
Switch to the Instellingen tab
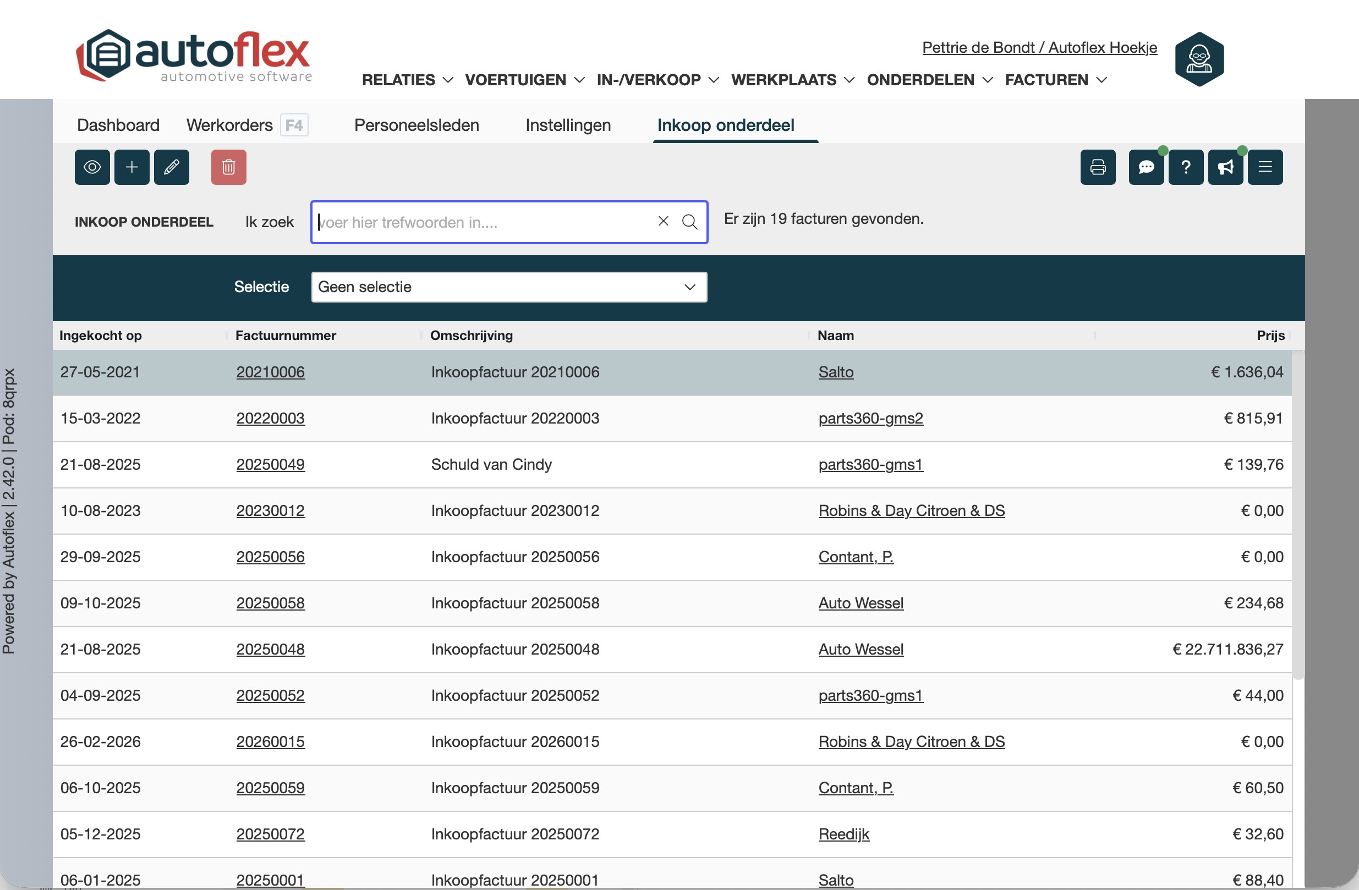click(568, 125)
